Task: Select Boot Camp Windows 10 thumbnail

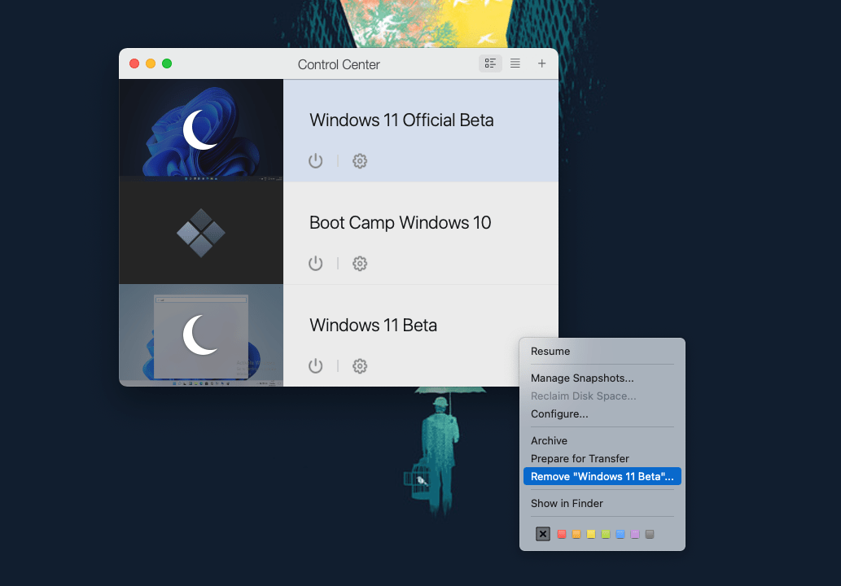Action: (x=201, y=233)
